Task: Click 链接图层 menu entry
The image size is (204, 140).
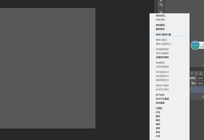Action: pyautogui.click(x=160, y=63)
